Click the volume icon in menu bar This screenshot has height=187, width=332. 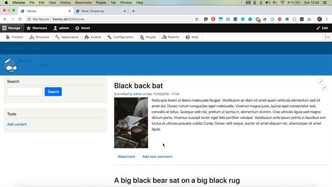tap(268, 3)
